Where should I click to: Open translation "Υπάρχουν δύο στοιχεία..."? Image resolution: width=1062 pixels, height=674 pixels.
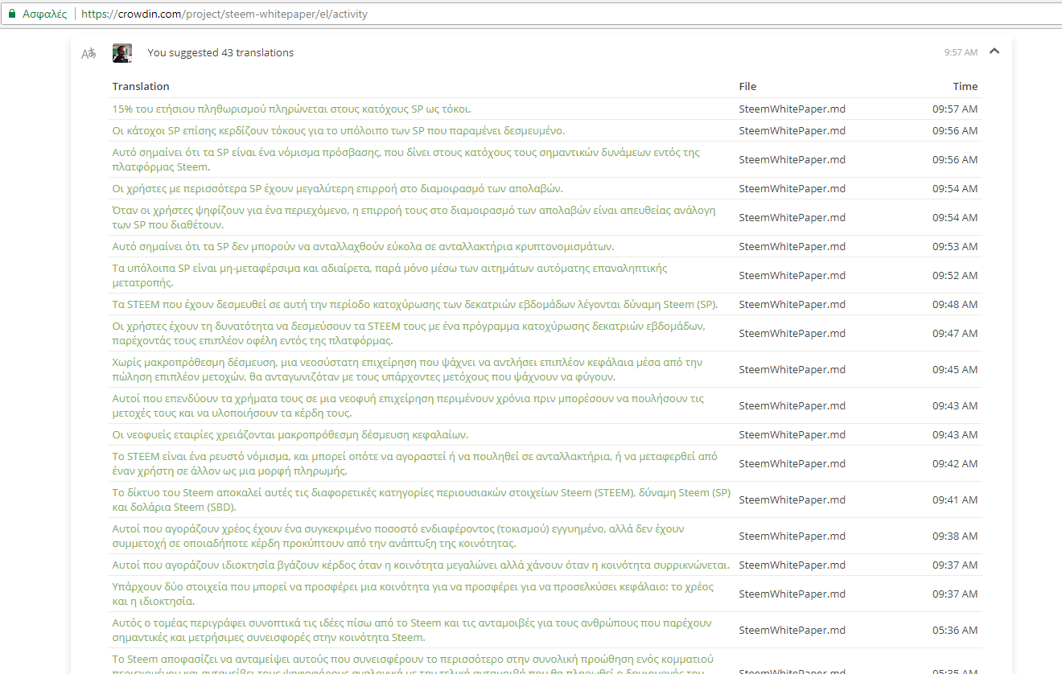(413, 594)
